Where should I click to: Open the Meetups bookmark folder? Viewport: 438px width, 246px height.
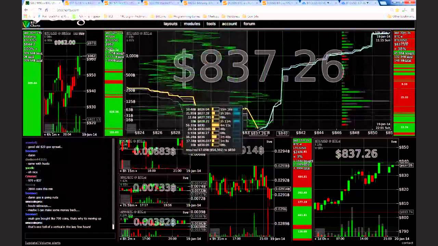pos(211,16)
